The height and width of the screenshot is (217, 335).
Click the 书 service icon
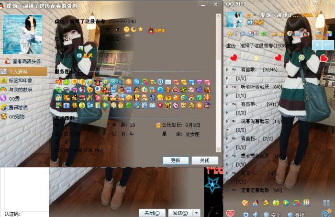point(74,105)
